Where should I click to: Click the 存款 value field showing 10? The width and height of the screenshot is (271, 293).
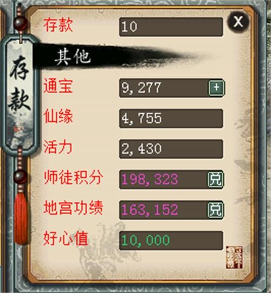coord(171,27)
